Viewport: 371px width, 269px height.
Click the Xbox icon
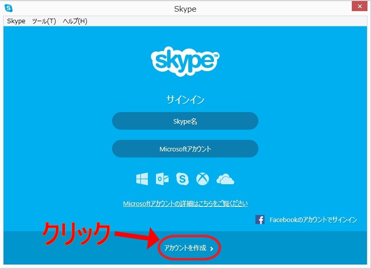coord(203,179)
